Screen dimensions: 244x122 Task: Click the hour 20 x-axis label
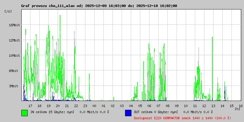click(x=58, y=106)
